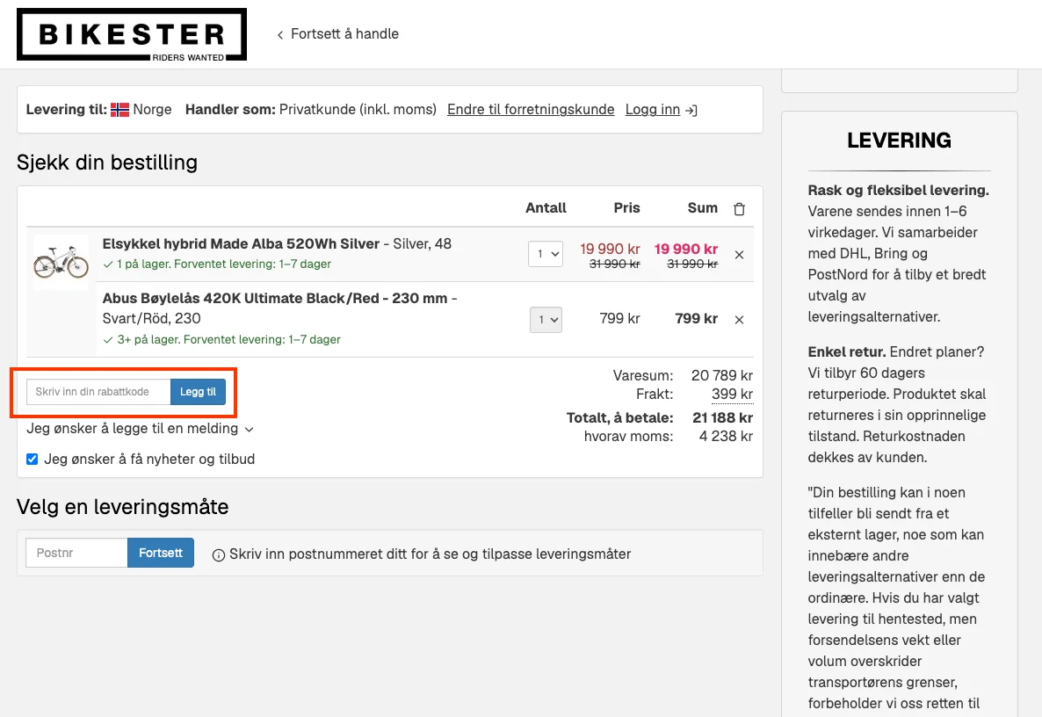
Task: Remove Abus Bøylelås item with X icon
Action: (x=739, y=320)
